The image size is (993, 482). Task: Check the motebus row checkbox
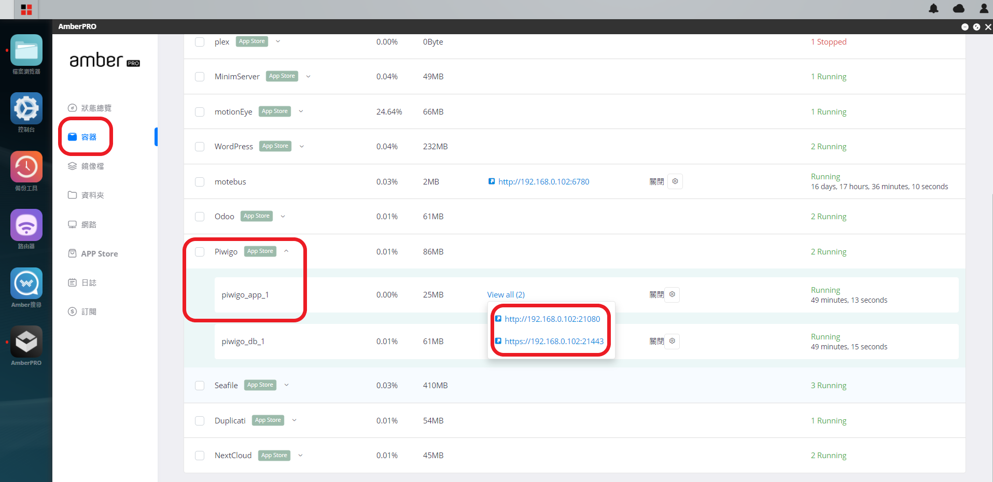point(200,182)
